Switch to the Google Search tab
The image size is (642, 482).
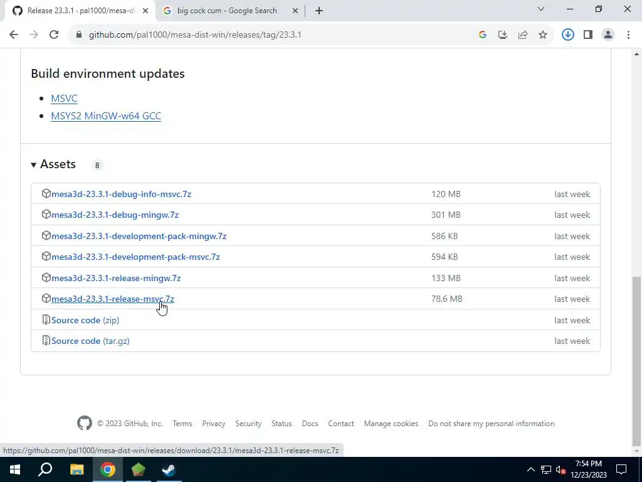click(x=231, y=11)
